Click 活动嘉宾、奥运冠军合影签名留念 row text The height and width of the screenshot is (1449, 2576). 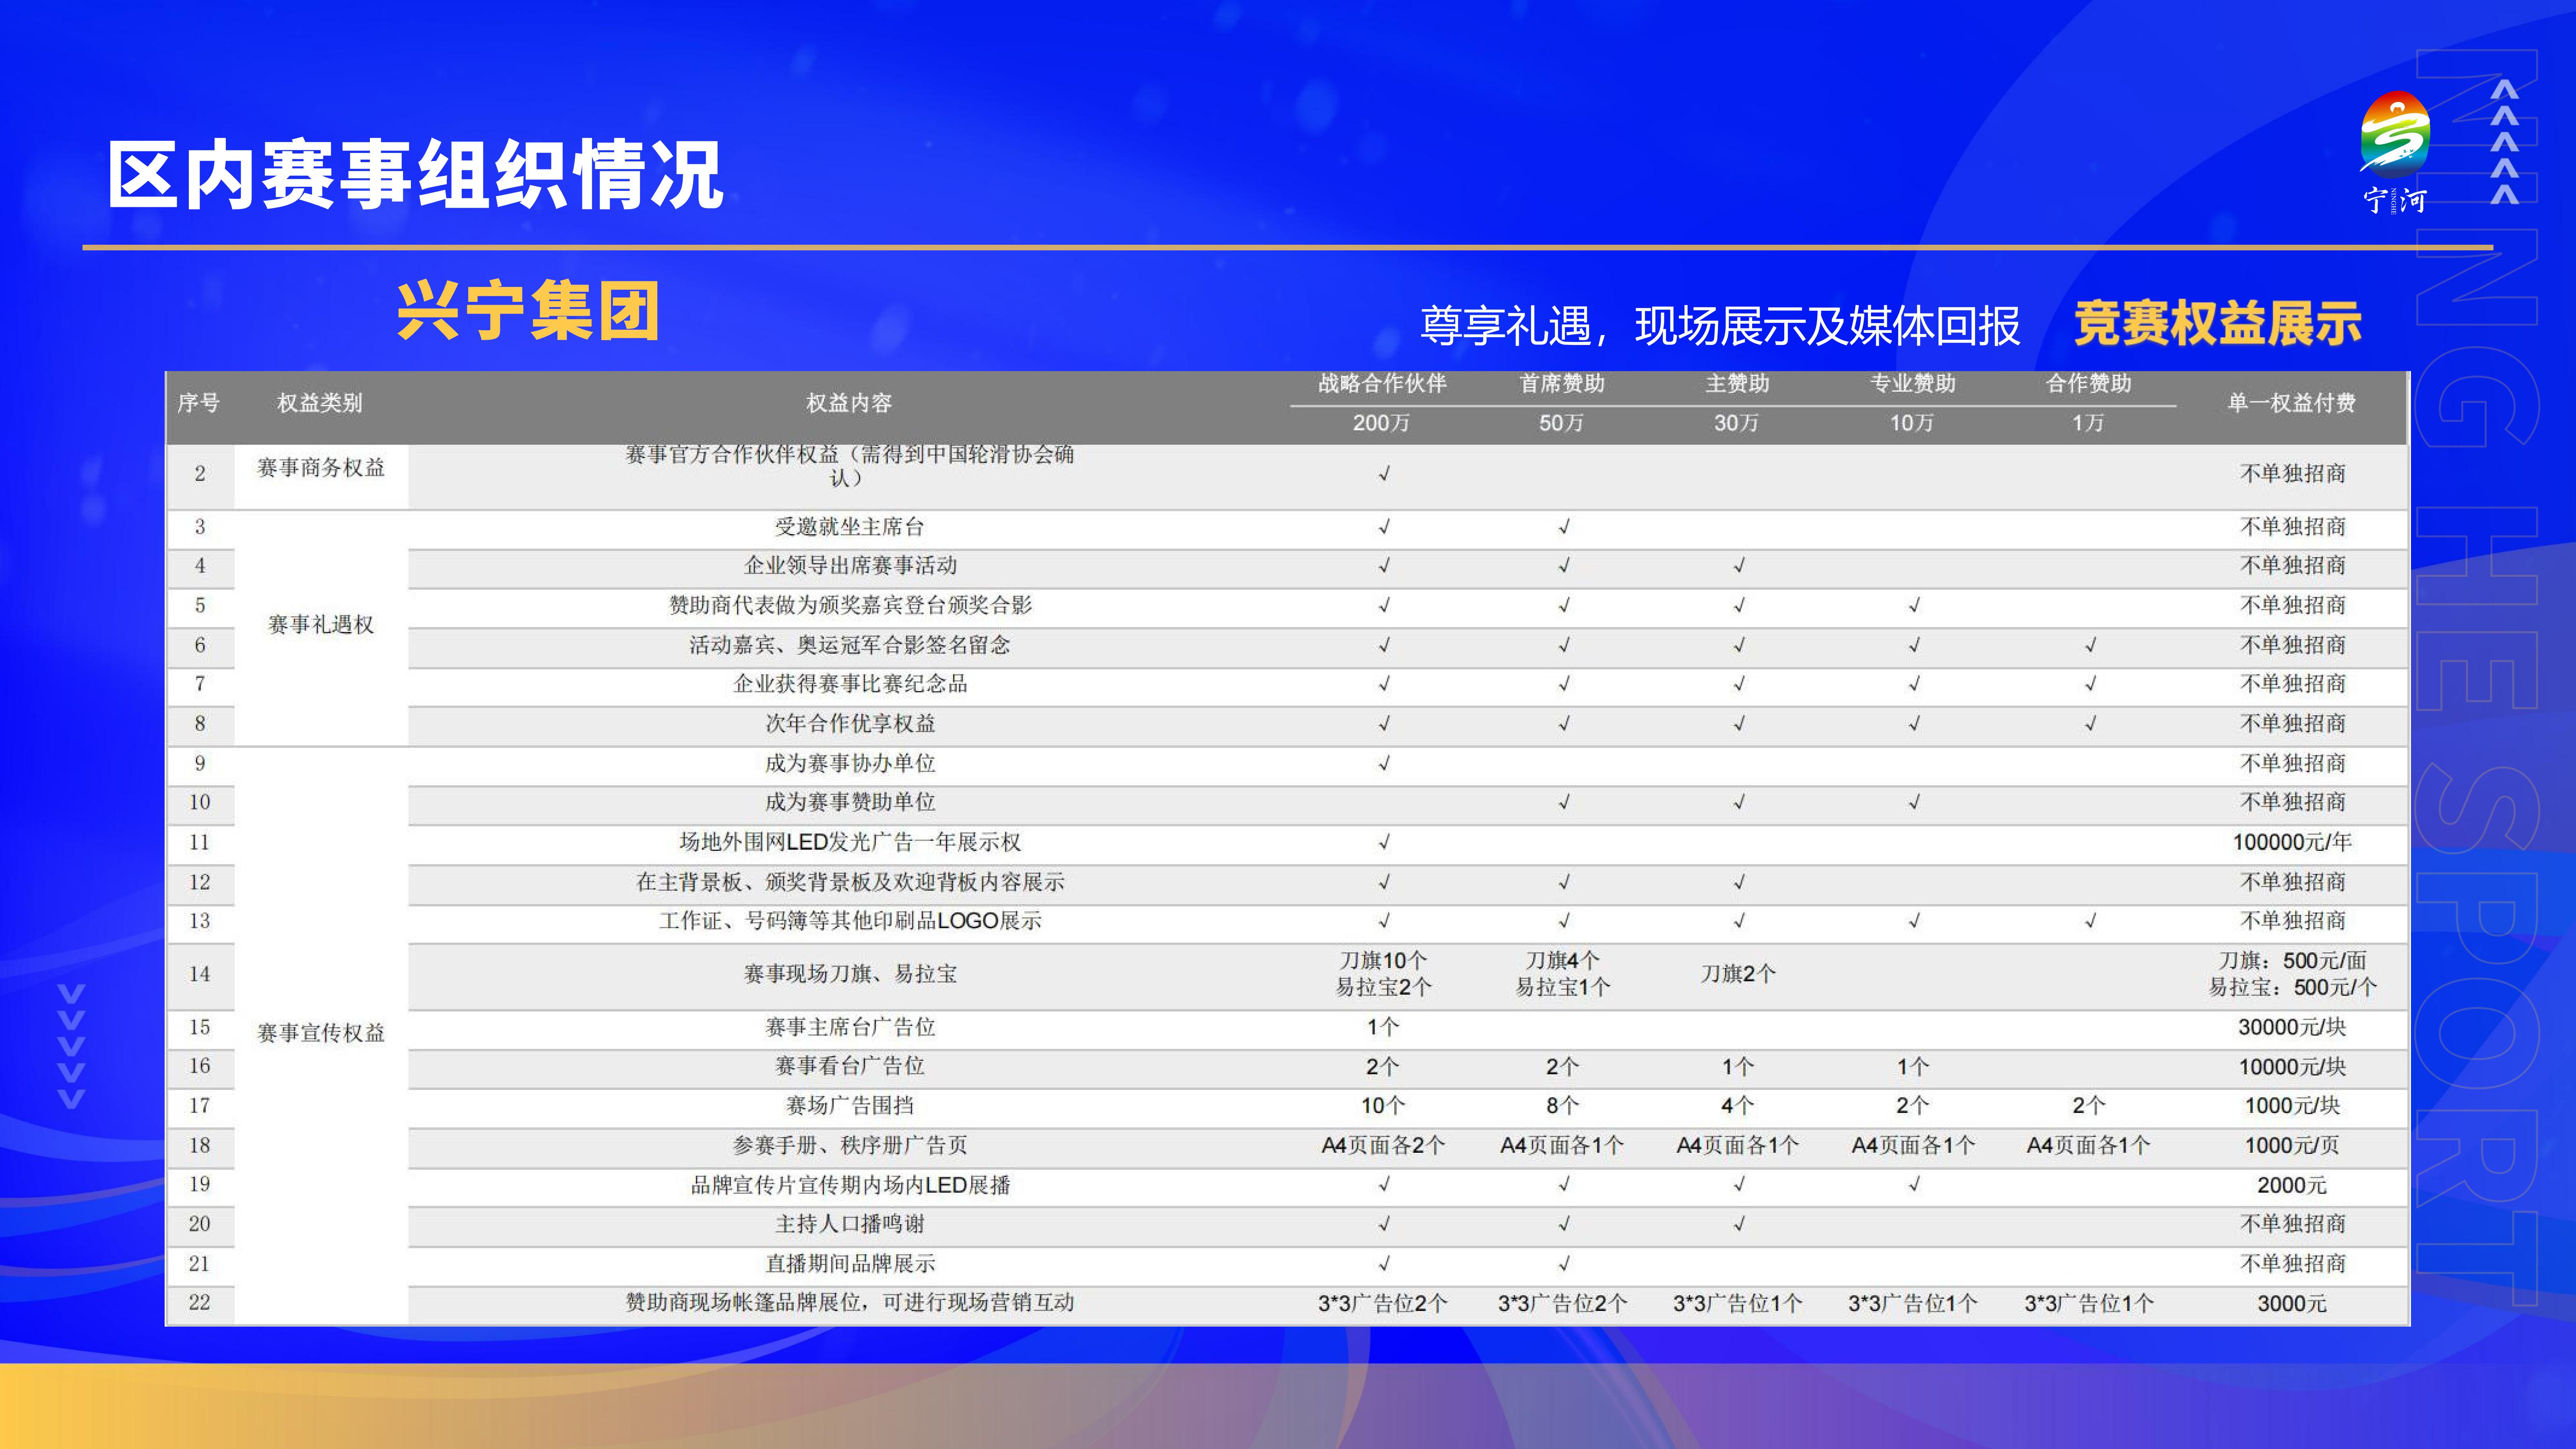(x=850, y=645)
